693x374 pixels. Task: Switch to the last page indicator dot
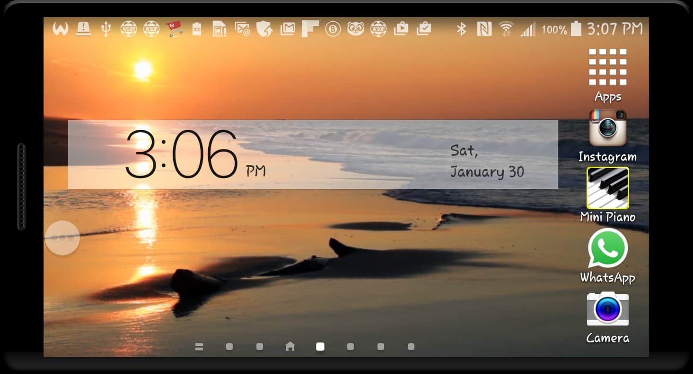pyautogui.click(x=411, y=347)
